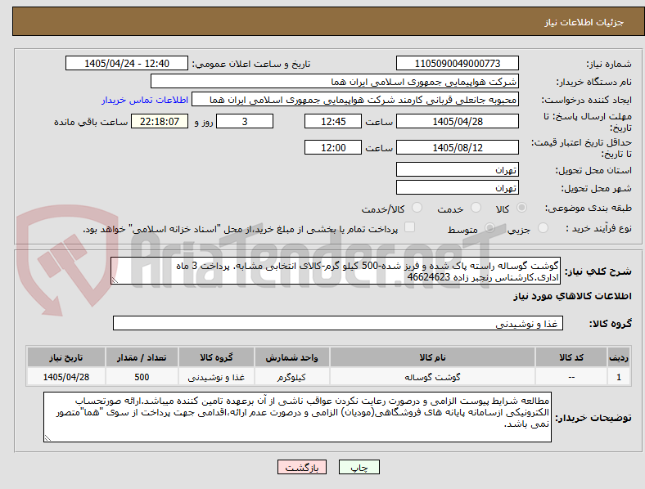Select the جزیی purchase type radio
Image resolution: width=645 pixels, height=489 pixels.
tap(543, 228)
